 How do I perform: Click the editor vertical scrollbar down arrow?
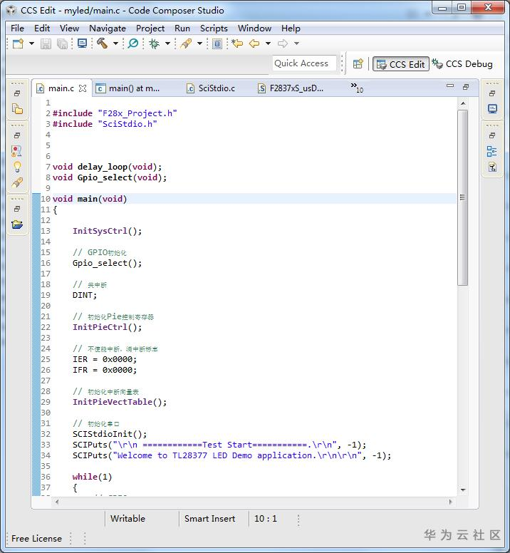463,490
